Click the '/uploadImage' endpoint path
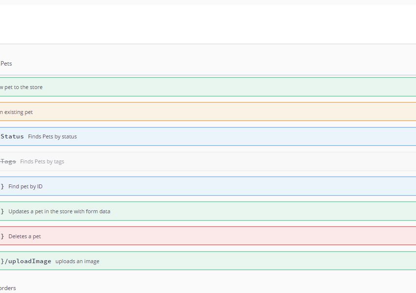 pyautogui.click(x=27, y=261)
